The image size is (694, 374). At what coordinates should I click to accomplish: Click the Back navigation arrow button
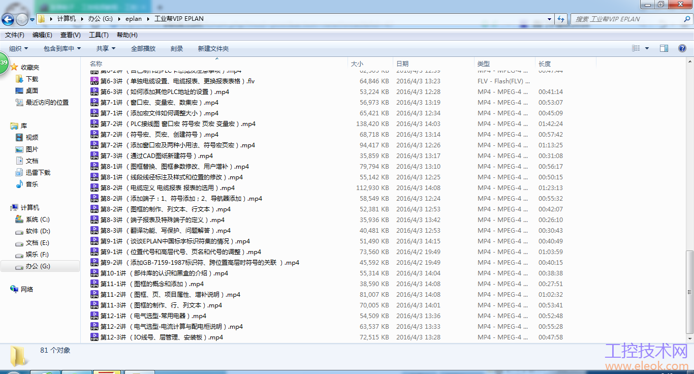8,19
